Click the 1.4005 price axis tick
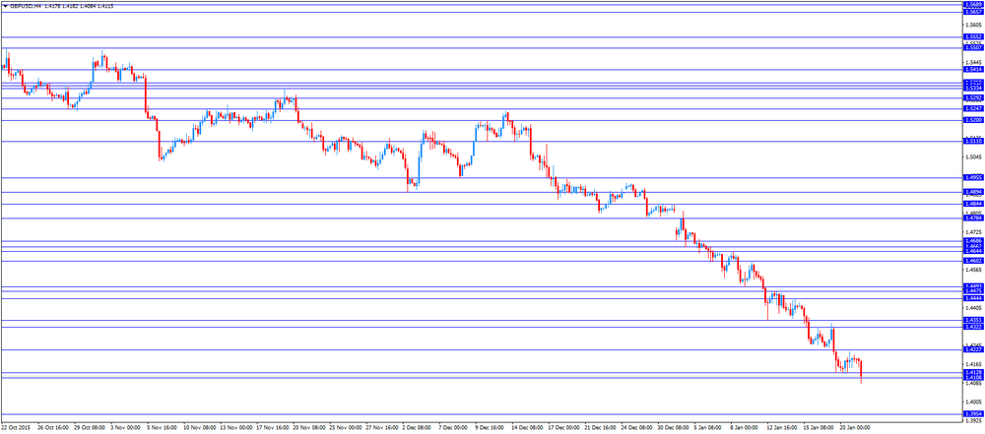The width and height of the screenshot is (985, 434). click(x=972, y=402)
